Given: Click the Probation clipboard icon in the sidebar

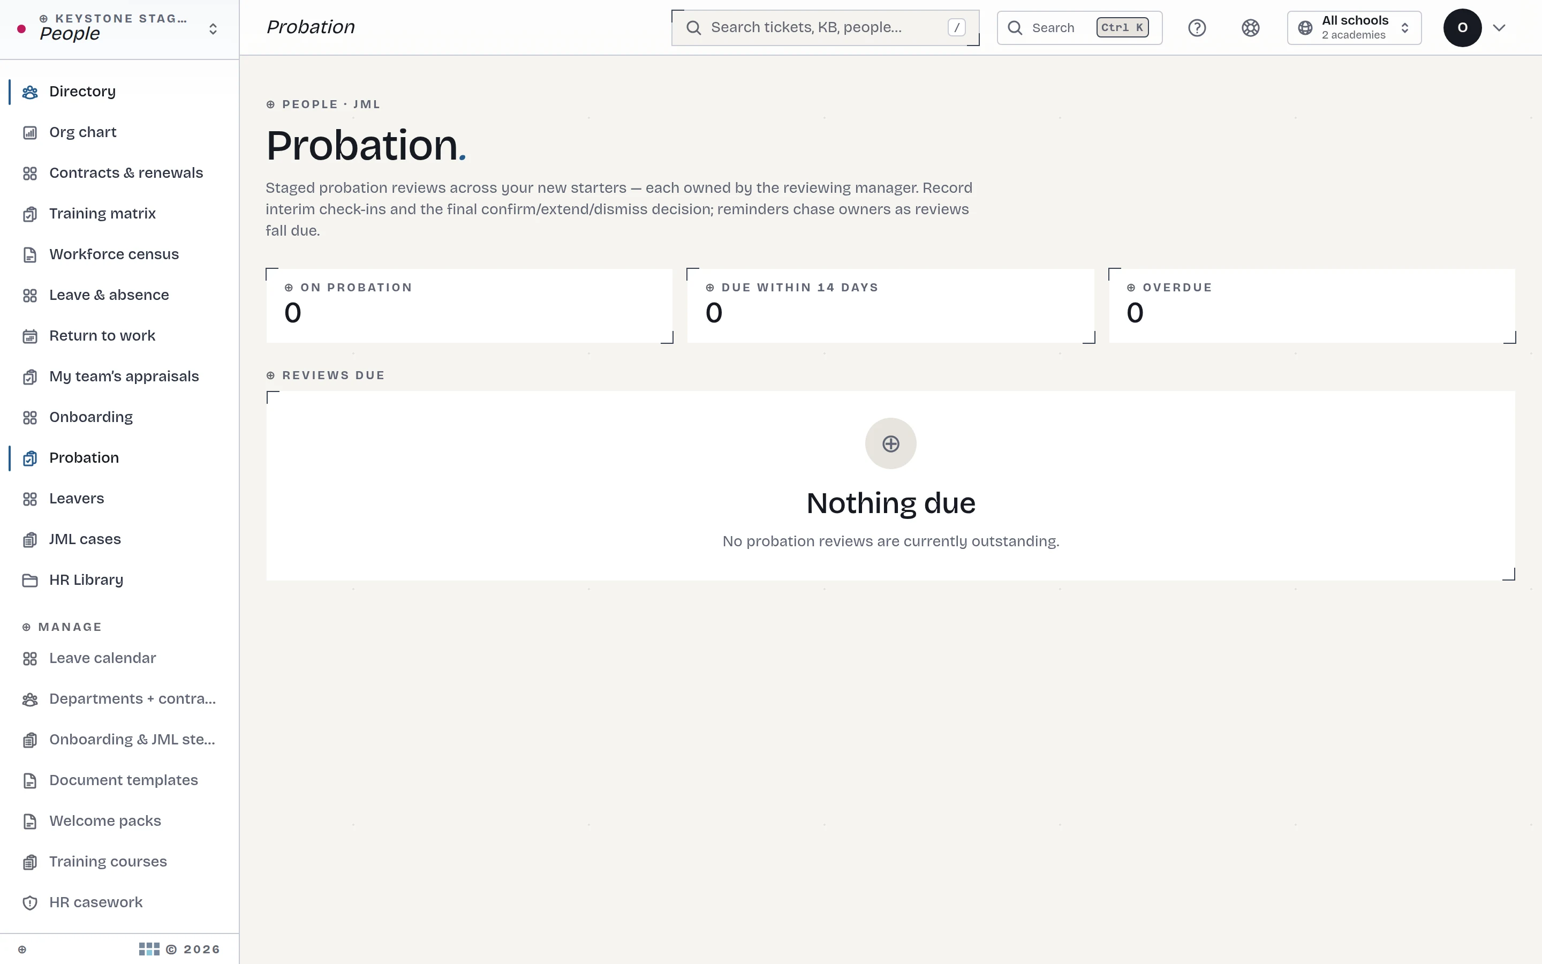Looking at the screenshot, I should 30,458.
